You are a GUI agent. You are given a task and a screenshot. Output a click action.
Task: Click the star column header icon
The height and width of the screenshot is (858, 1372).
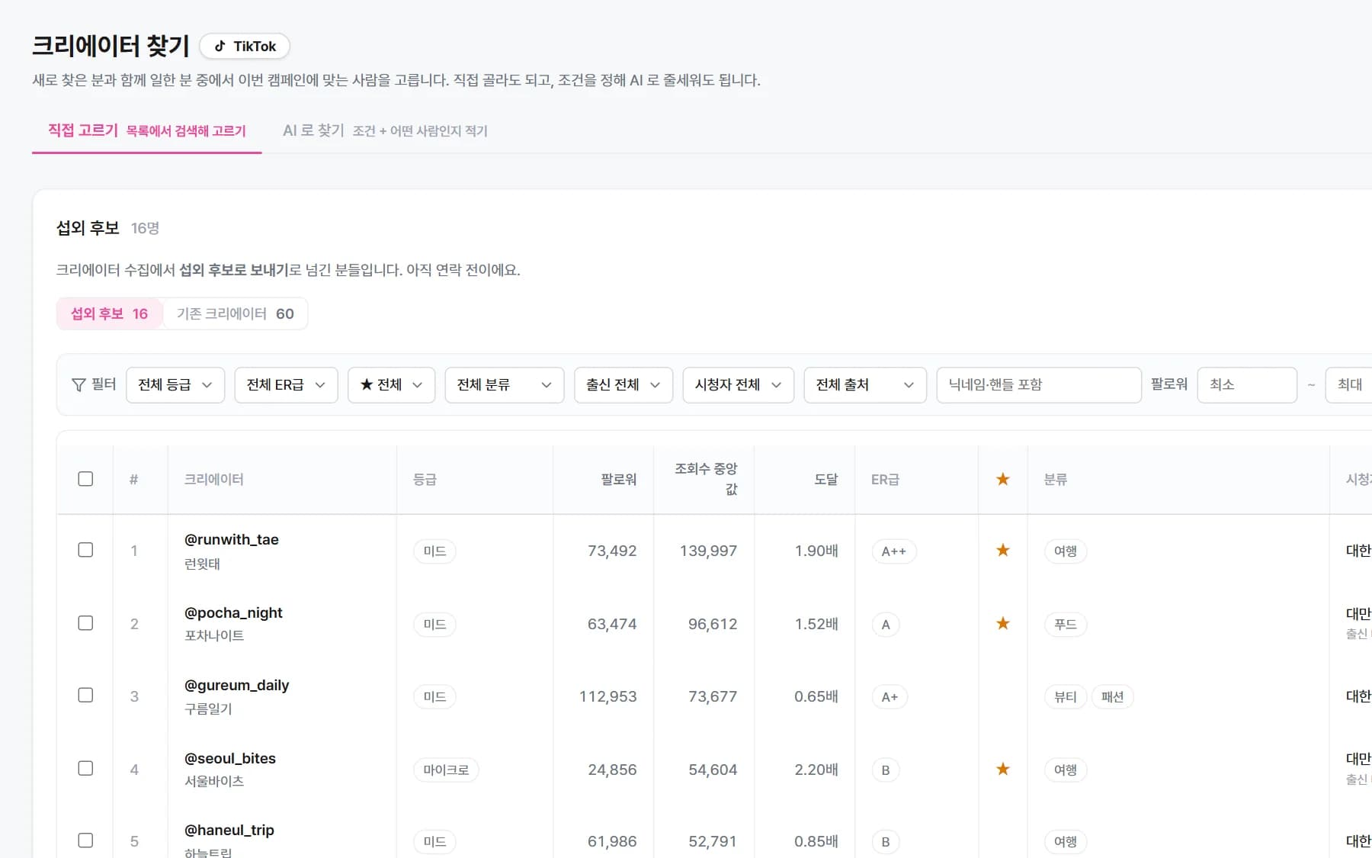(x=1003, y=479)
